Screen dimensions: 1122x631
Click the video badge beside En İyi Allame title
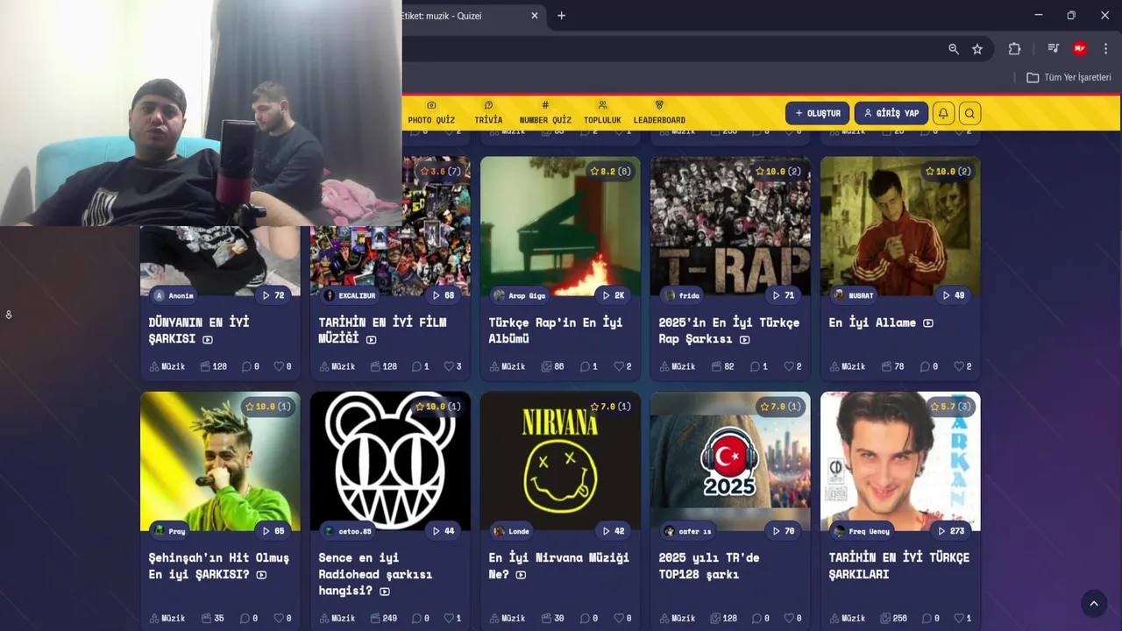[928, 323]
